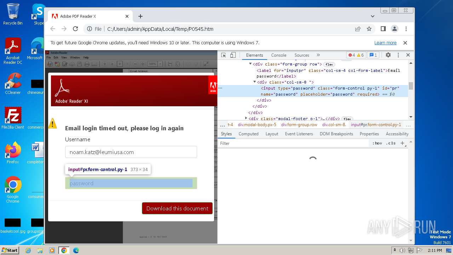The image size is (453, 255).
Task: Click the red error count badge
Action: click(x=351, y=55)
